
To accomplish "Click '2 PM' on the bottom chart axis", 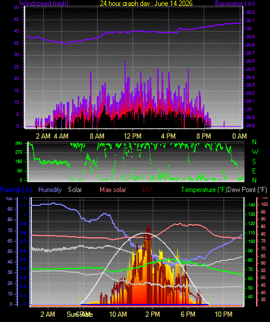I will (x=152, y=314).
